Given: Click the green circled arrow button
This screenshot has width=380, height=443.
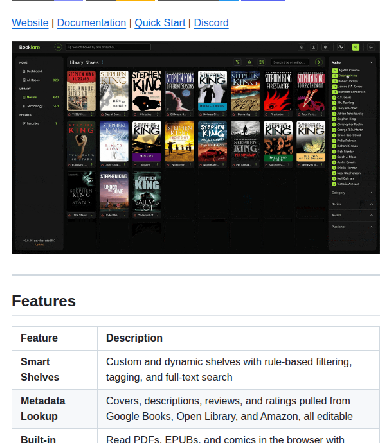Looking at the screenshot, I should pyautogui.click(x=319, y=62).
